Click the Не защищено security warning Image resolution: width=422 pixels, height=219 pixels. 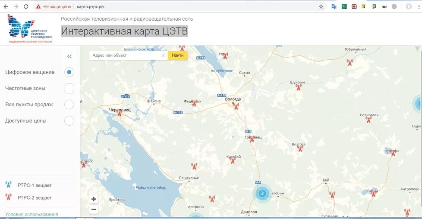54,7
